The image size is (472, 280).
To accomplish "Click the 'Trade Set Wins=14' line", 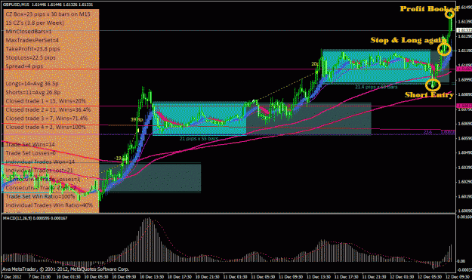I will tap(30, 144).
